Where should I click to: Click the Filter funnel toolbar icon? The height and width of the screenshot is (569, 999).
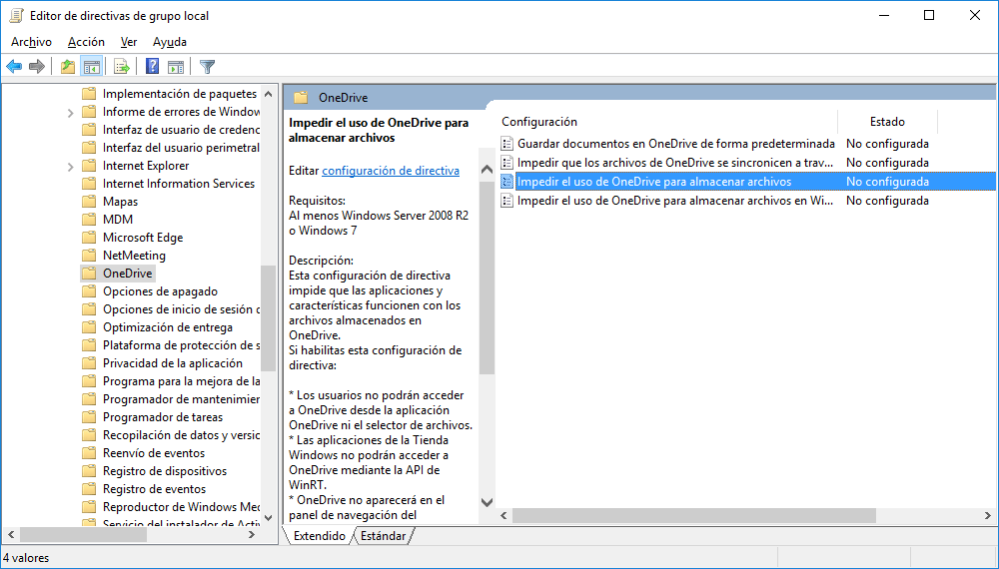(x=207, y=66)
